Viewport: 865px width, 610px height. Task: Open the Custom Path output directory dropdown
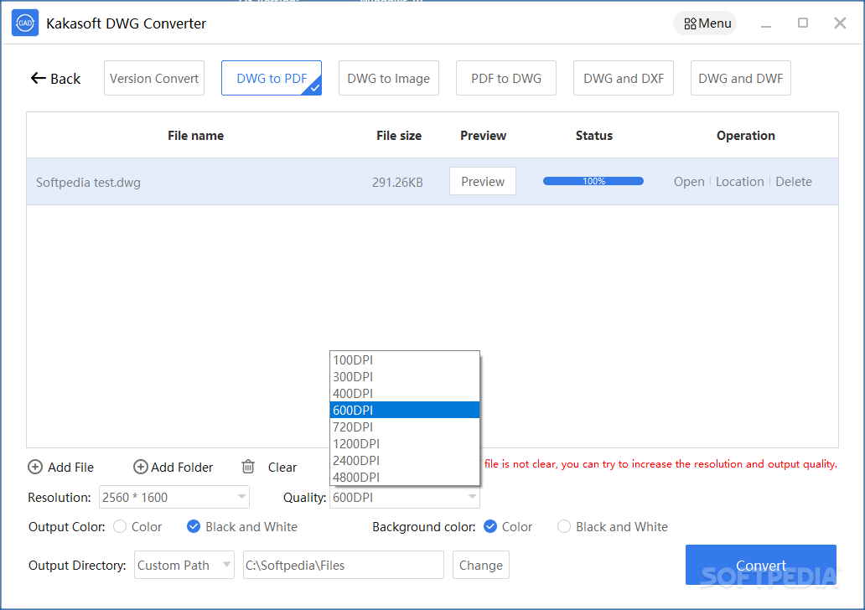tap(184, 566)
